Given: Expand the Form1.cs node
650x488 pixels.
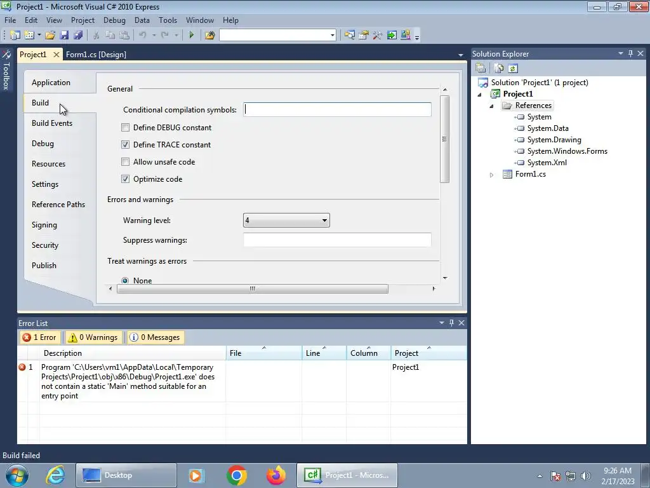Looking at the screenshot, I should coord(492,175).
